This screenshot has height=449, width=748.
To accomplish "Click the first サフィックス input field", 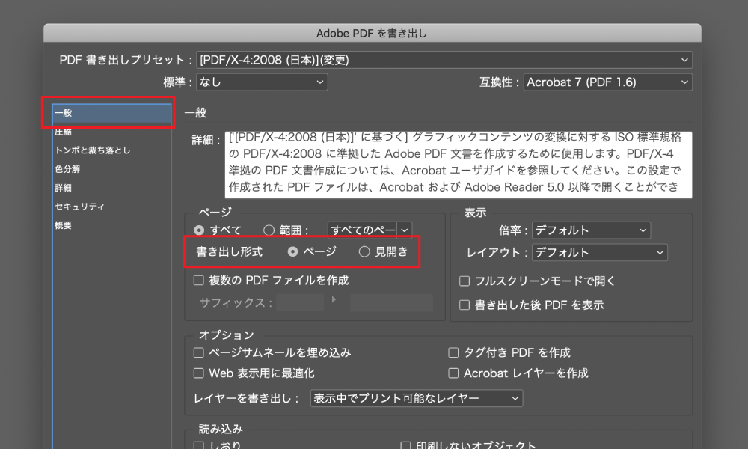I will coord(300,302).
